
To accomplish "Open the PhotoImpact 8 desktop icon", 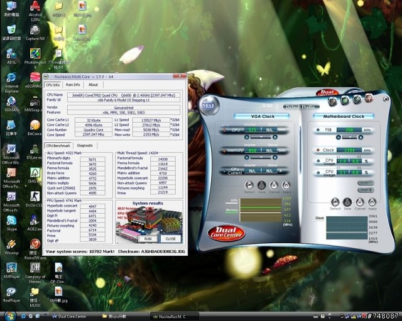I will click(35, 58).
